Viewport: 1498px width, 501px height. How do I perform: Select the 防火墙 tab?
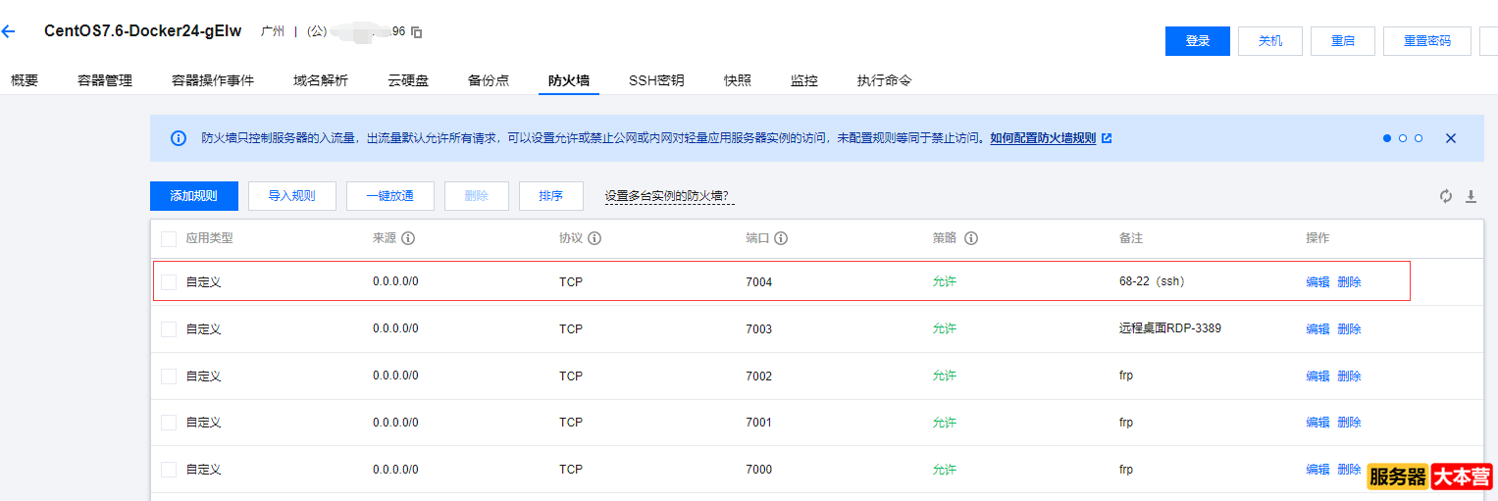coord(569,80)
